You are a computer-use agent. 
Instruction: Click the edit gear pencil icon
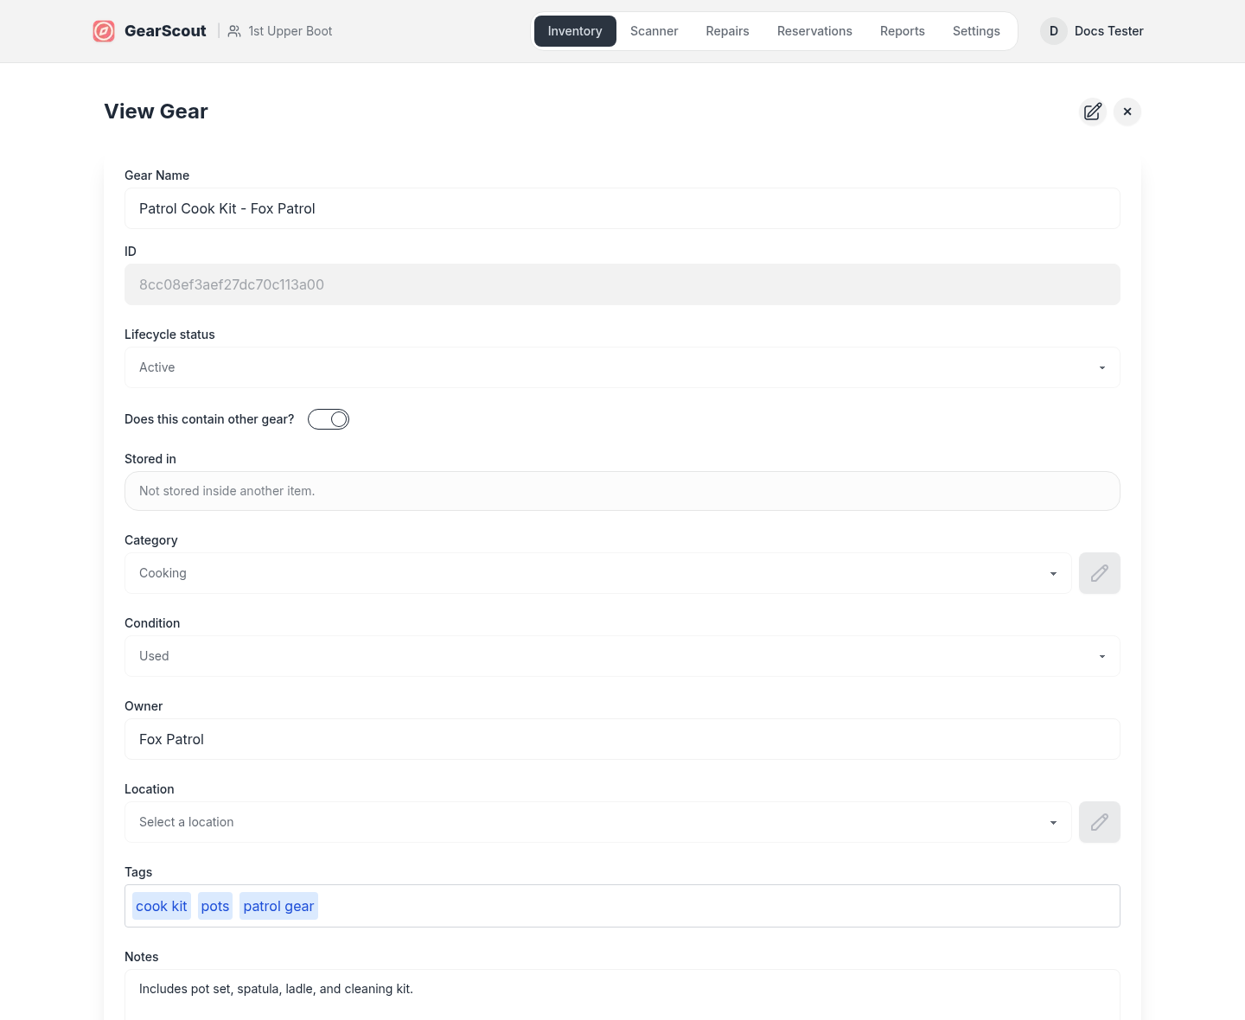point(1093,112)
